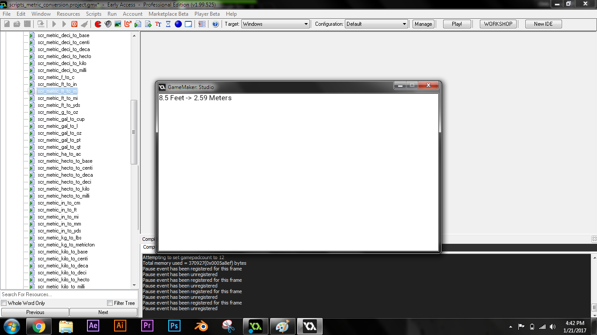Click the red Stop/Clean build icon
Image resolution: width=597 pixels, height=335 pixels.
point(74,24)
